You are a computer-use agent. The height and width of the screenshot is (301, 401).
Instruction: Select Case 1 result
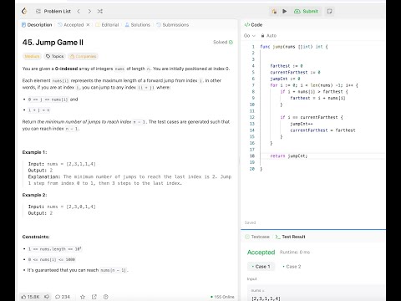(x=261, y=267)
